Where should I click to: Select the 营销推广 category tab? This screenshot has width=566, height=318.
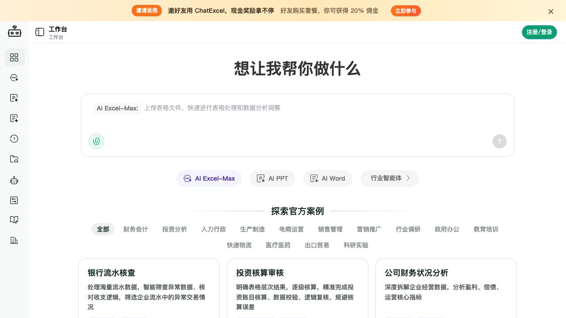(x=369, y=229)
